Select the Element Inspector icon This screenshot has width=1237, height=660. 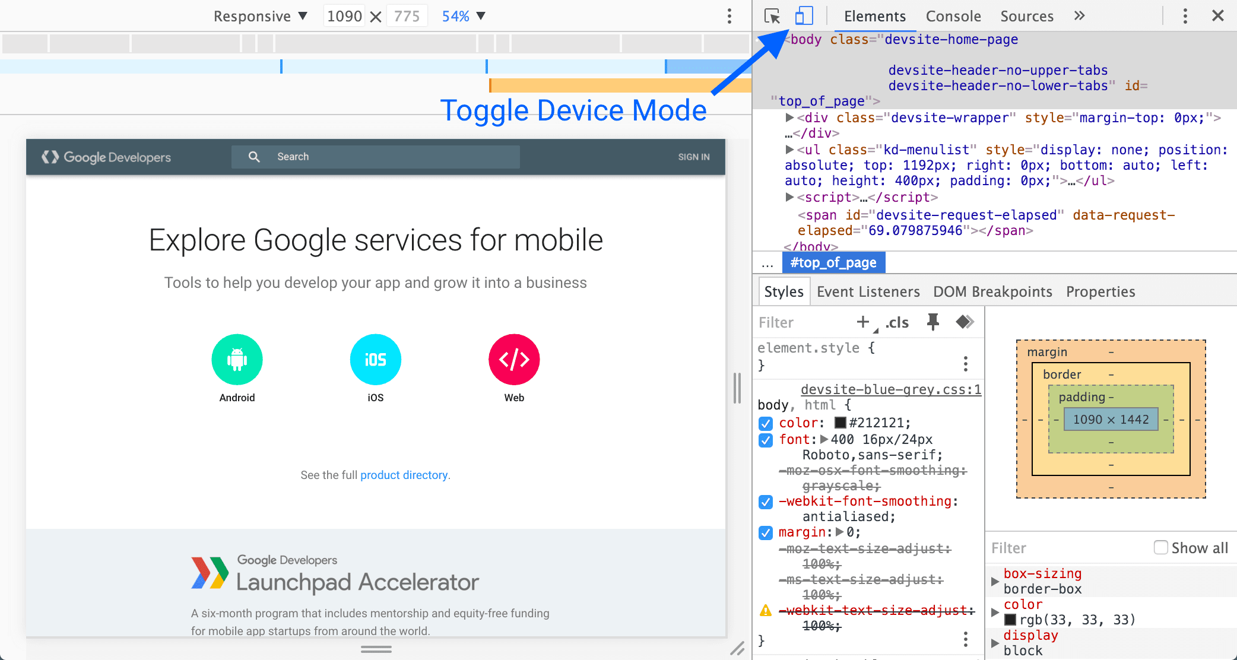(x=772, y=15)
